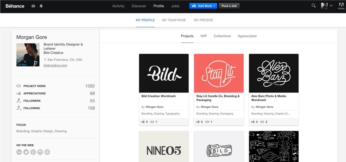Open Stay Lit Candle Co. project title
The height and width of the screenshot is (162, 346).
tap(218, 98)
